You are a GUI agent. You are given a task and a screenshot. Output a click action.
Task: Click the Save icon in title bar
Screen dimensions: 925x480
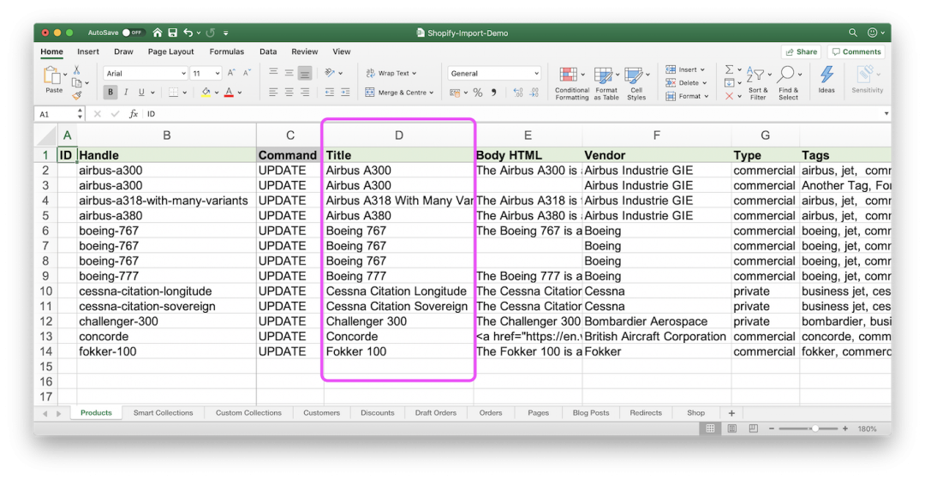[x=172, y=33]
